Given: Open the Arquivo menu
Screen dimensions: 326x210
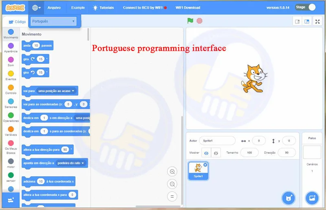Looking at the screenshot, I should pos(54,8).
